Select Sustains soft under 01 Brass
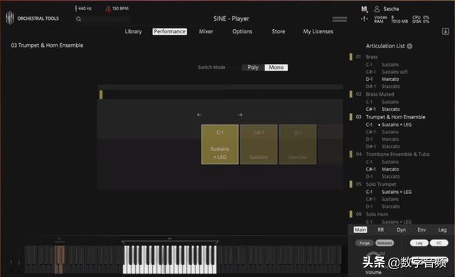Viewport: 455px width, 277px height. (395, 72)
